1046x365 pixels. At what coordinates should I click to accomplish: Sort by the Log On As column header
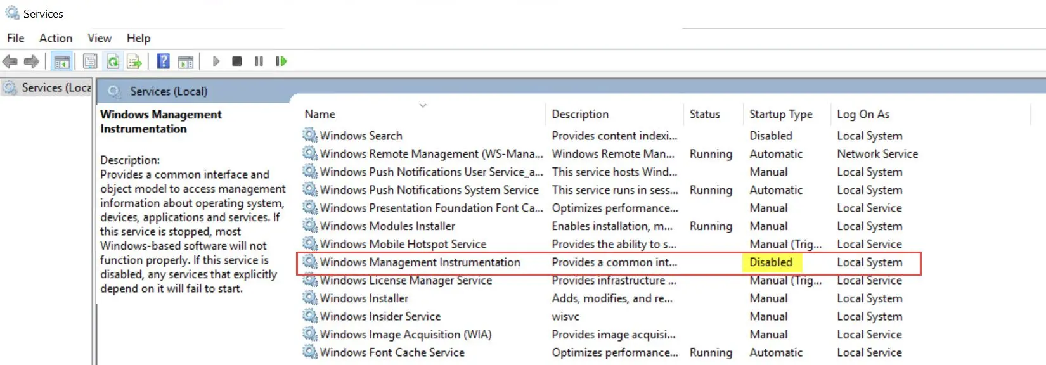(x=863, y=114)
